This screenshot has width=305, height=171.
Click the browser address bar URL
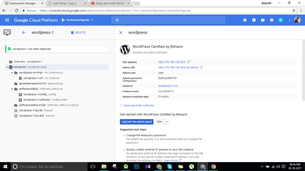(115, 10)
